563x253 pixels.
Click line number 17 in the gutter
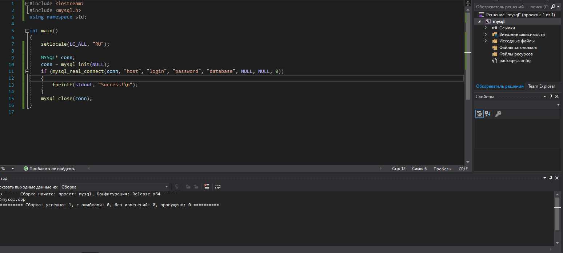[11, 112]
